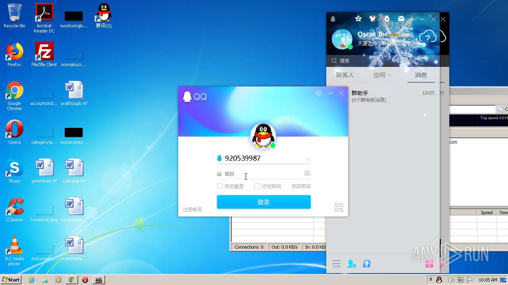Open Recycle Bin desktop icon
The width and height of the screenshot is (508, 285).
click(x=14, y=16)
